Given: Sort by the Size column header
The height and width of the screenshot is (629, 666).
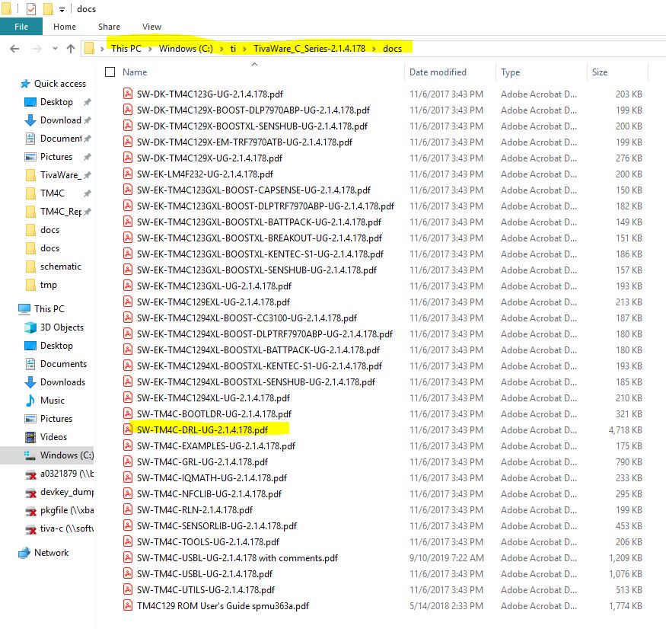Looking at the screenshot, I should point(600,72).
